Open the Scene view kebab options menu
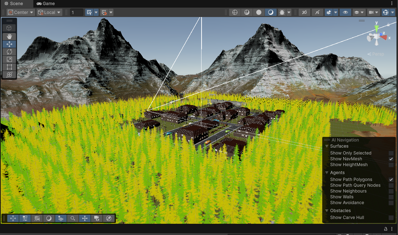This screenshot has height=235, width=398. point(392,3)
